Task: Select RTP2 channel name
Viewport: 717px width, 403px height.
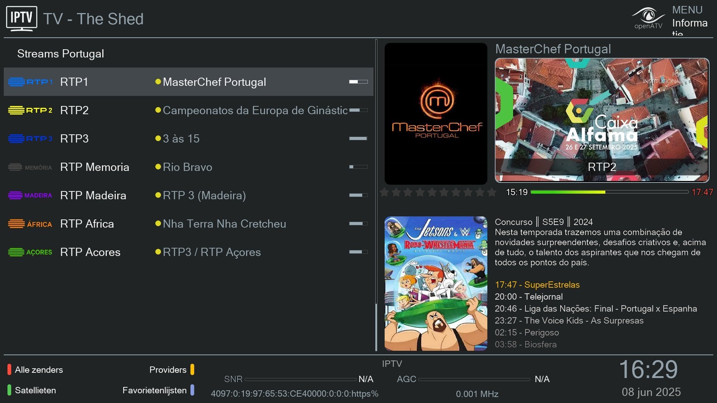Action: click(x=74, y=110)
